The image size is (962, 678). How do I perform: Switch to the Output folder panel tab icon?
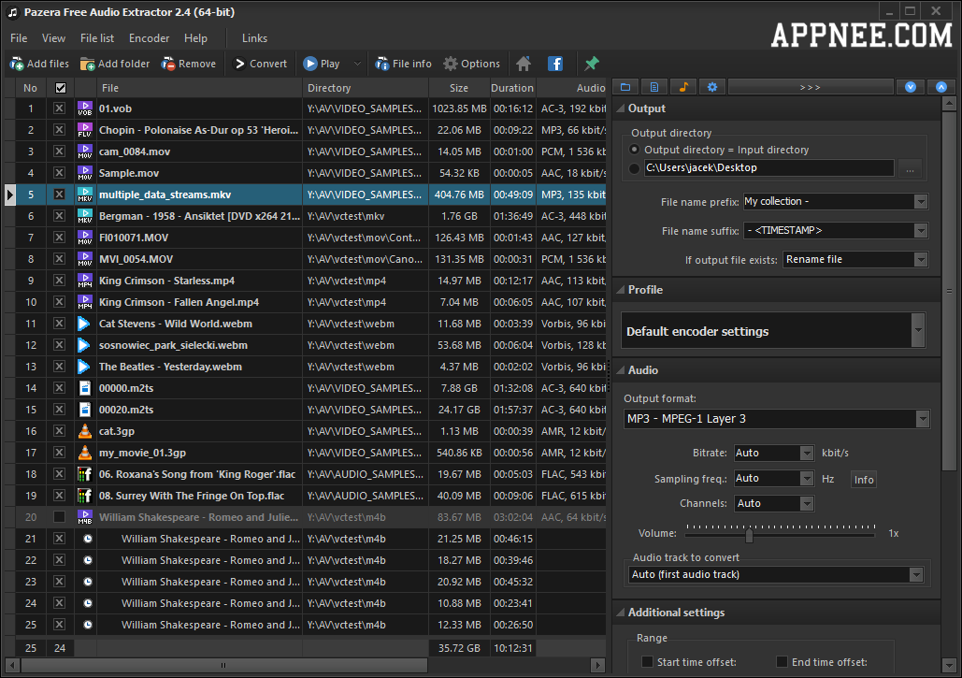coord(625,87)
